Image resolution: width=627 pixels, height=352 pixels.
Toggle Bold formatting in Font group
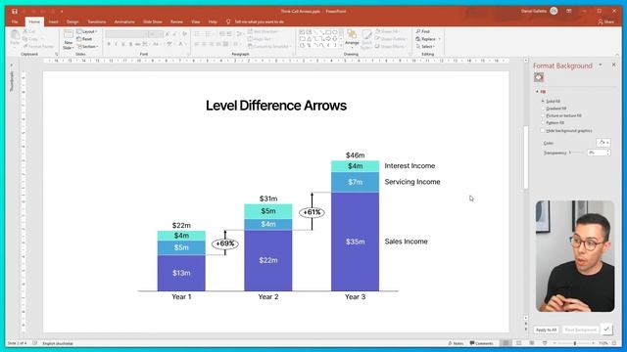point(109,44)
